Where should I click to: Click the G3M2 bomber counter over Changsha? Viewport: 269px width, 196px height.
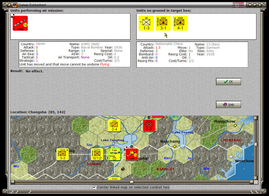[132, 154]
